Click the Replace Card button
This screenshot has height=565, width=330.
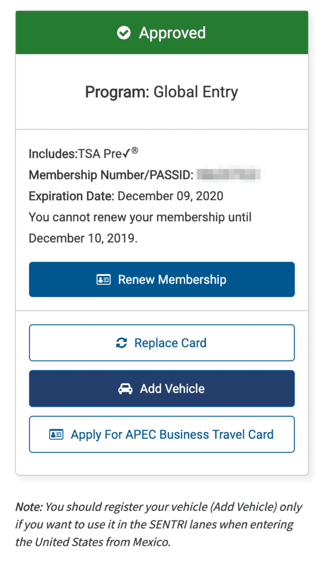click(x=161, y=343)
